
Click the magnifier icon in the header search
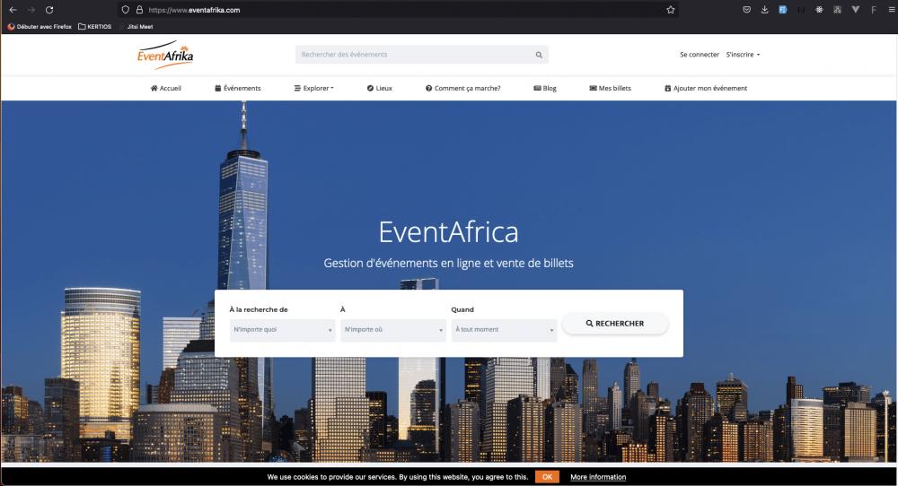pyautogui.click(x=539, y=55)
